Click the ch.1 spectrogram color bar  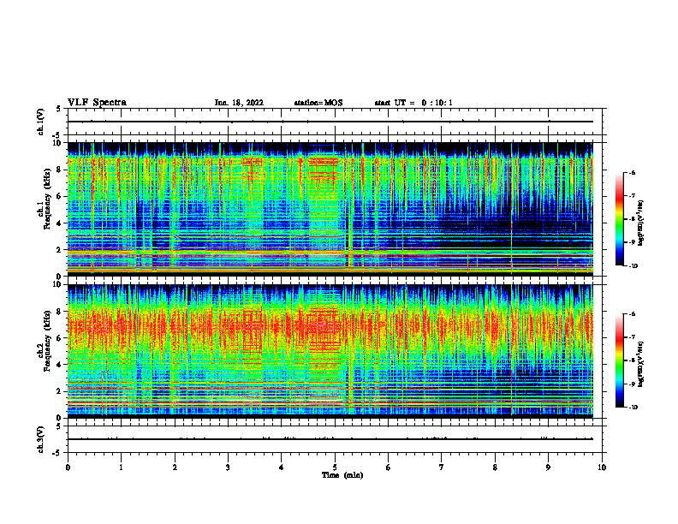coord(619,219)
